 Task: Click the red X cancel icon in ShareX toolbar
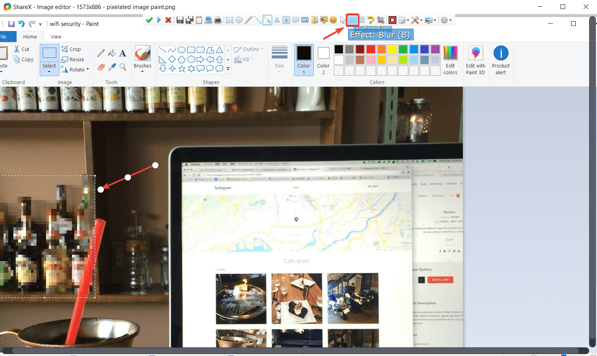click(x=168, y=20)
